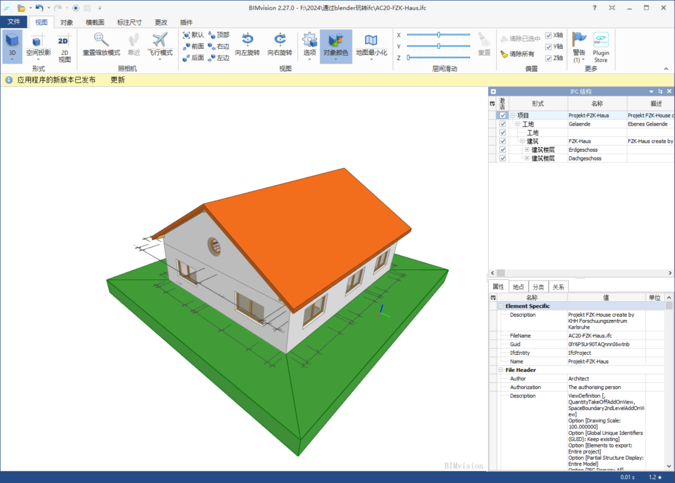
Task: Open the 空间投影 projection tool
Action: click(x=38, y=46)
